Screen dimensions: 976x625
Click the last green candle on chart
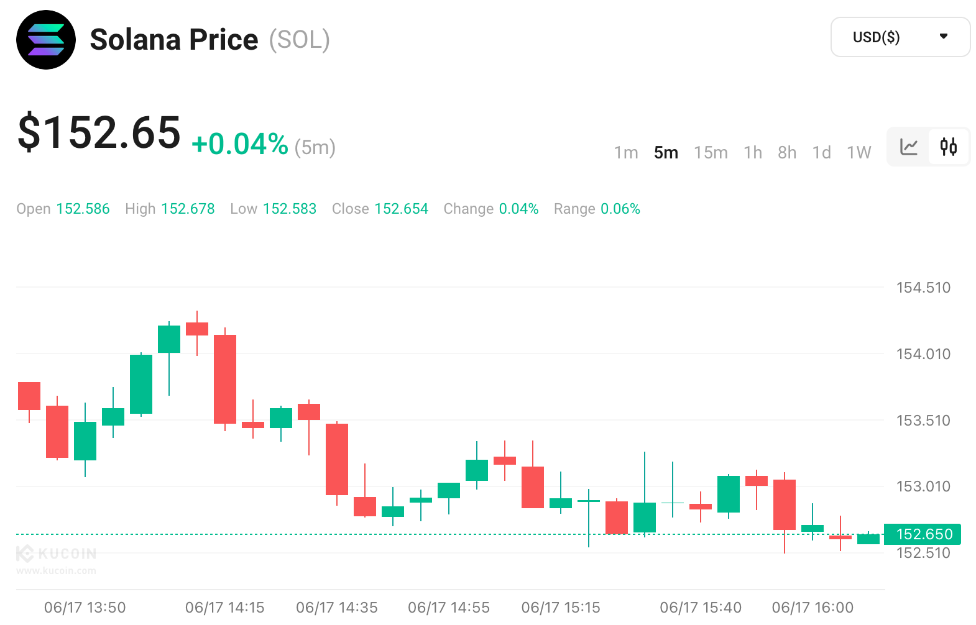click(868, 539)
